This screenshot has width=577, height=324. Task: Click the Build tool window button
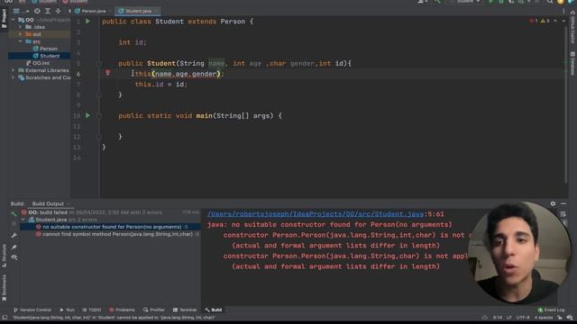[x=214, y=310]
